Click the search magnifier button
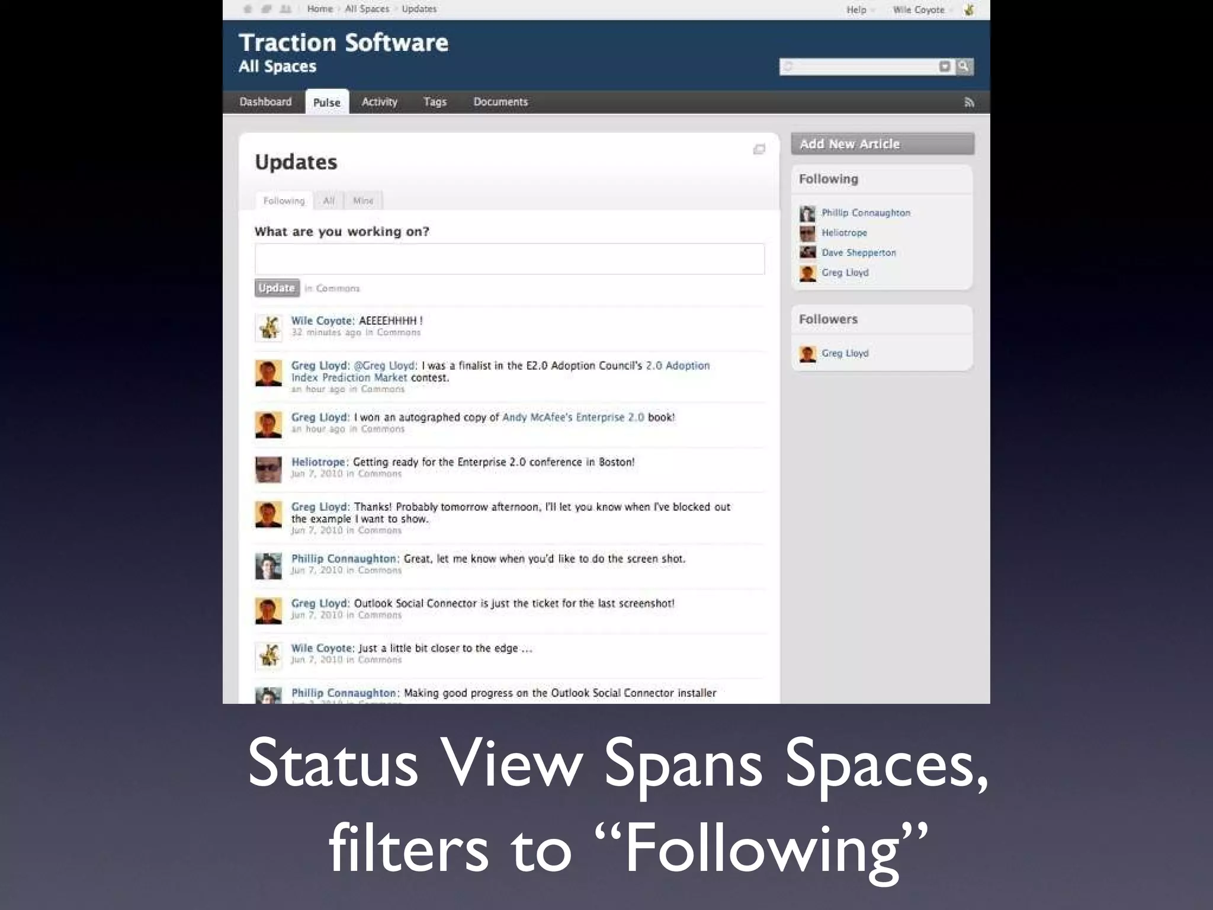Image resolution: width=1213 pixels, height=910 pixels. tap(964, 66)
